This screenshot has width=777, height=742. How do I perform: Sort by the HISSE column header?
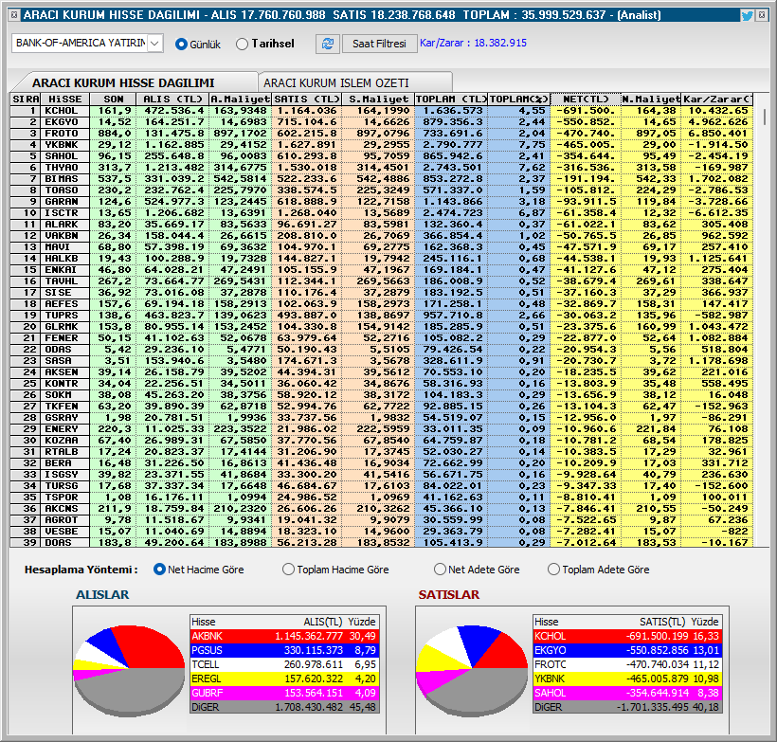(x=65, y=100)
